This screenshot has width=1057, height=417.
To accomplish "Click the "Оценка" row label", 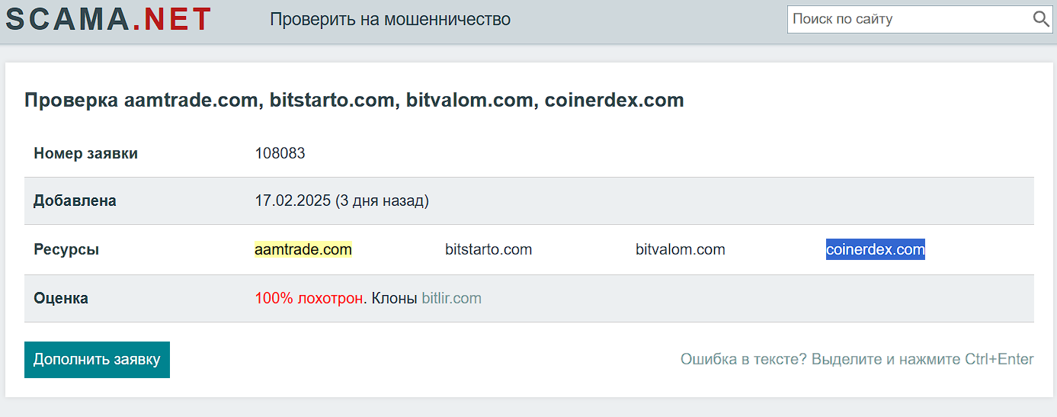I will [x=61, y=298].
